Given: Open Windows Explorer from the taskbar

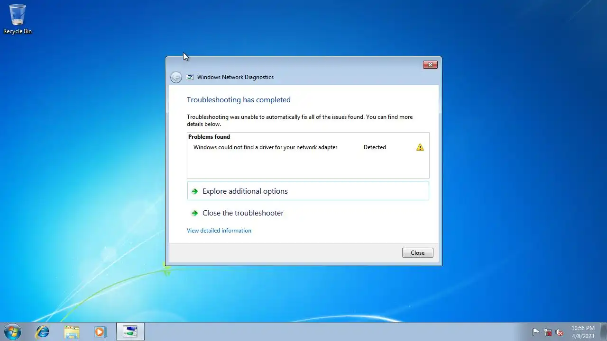Looking at the screenshot, I should 72,332.
